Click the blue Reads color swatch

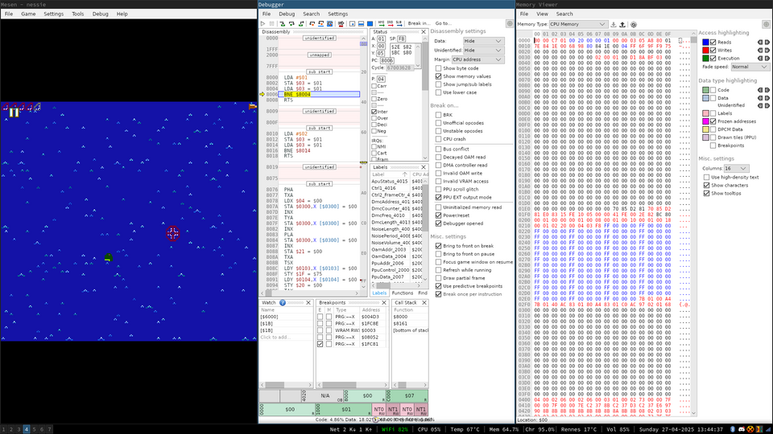tap(705, 43)
